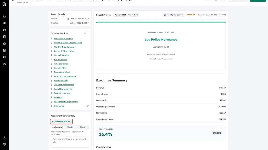Click the report book icon in the sidebar
Viewport: 268px width, 150px height.
[x=4, y=50]
